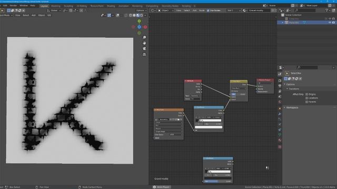This screenshot has width=337, height=189.
Task: Click the Fac slider on lower ColorRamp node
Action: click(x=217, y=182)
